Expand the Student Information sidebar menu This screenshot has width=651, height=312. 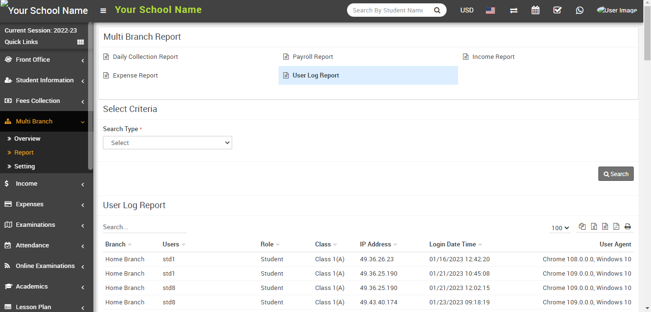pyautogui.click(x=44, y=80)
